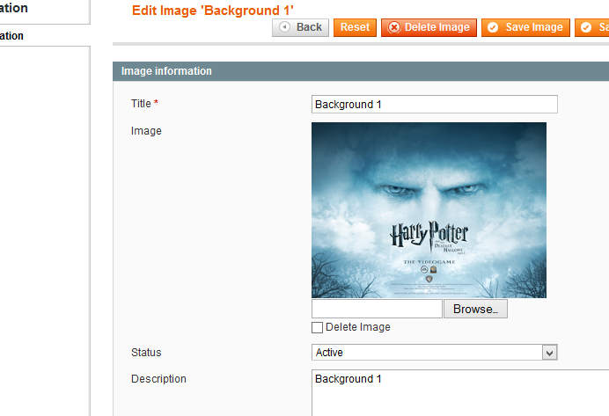
Task: Focus the Title input field
Action: [x=434, y=105]
